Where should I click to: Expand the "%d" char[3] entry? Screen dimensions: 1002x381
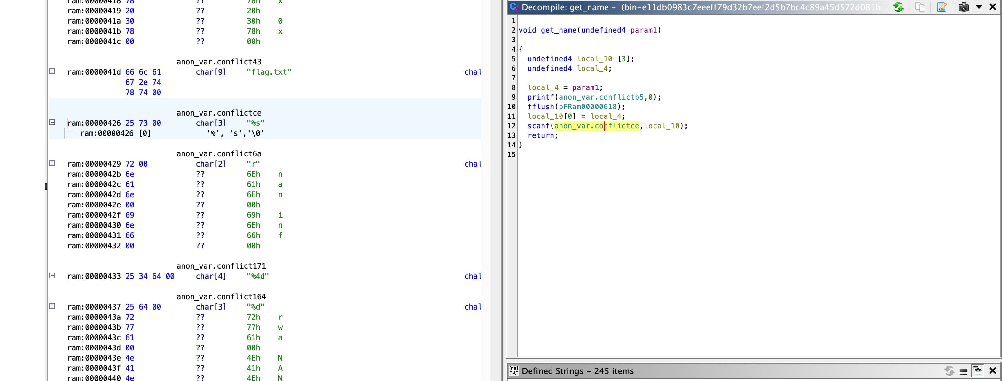click(x=52, y=306)
